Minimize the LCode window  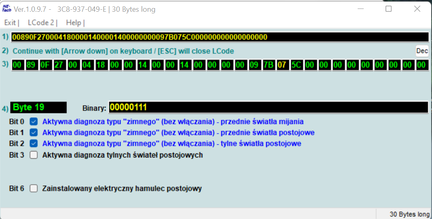point(360,9)
